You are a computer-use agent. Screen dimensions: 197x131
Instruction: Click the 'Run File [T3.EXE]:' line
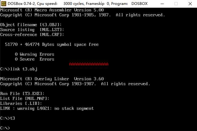click(22, 93)
